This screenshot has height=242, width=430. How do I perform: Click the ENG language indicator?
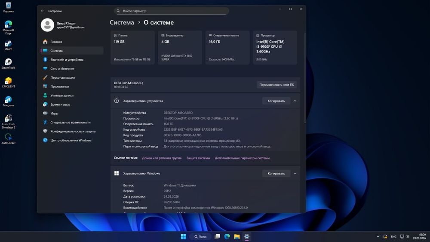coord(393,236)
